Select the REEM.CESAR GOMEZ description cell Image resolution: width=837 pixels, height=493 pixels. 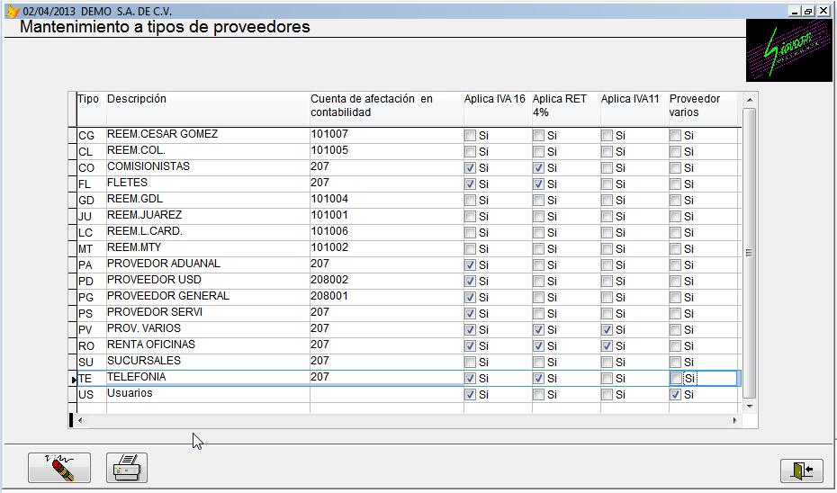click(x=208, y=135)
